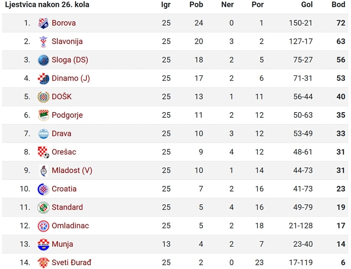Click the Borova club crest icon
The width and height of the screenshot is (351, 269).
43,23
